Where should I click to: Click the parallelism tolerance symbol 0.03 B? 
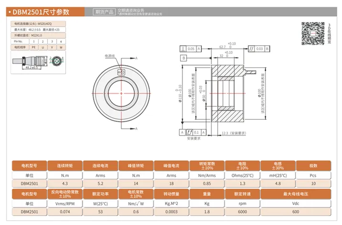(267, 49)
